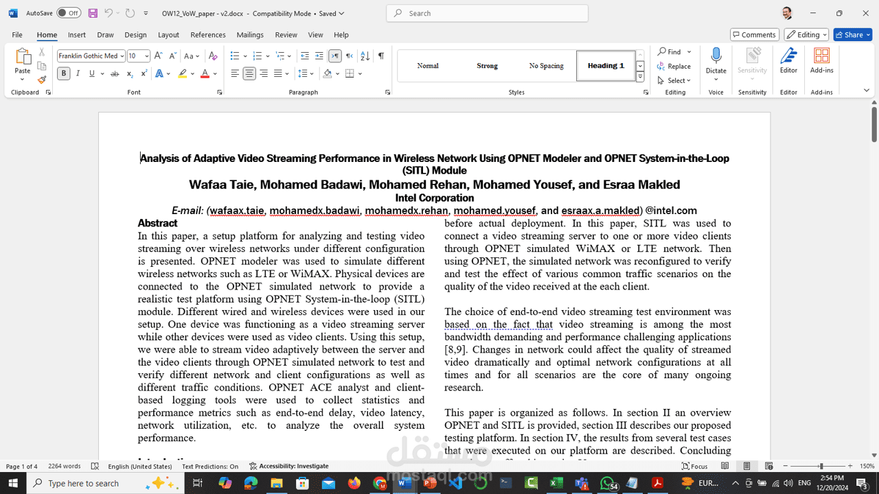Open the Editing mode dropdown
The width and height of the screenshot is (879, 494).
tap(807, 34)
